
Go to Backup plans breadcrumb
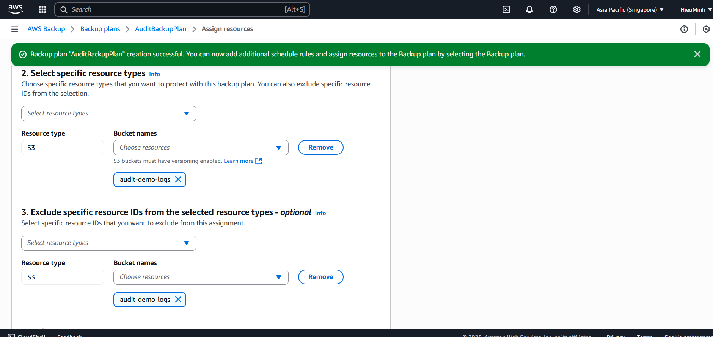tap(100, 29)
